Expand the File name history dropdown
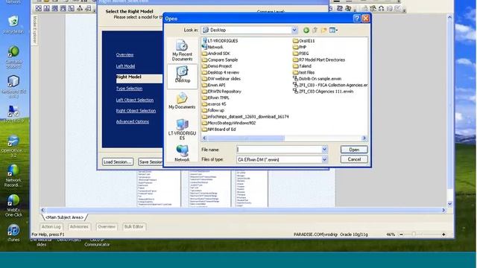The height and width of the screenshot is (268, 477). pos(324,150)
